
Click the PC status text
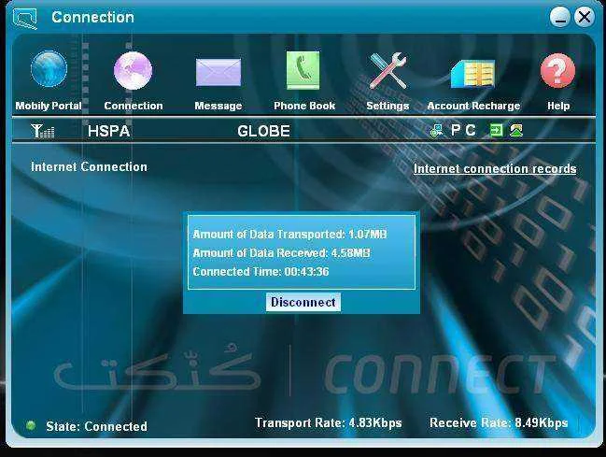pyautogui.click(x=463, y=131)
